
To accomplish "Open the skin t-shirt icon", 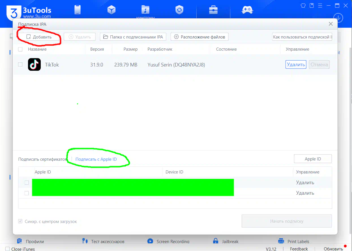I will [303, 5].
